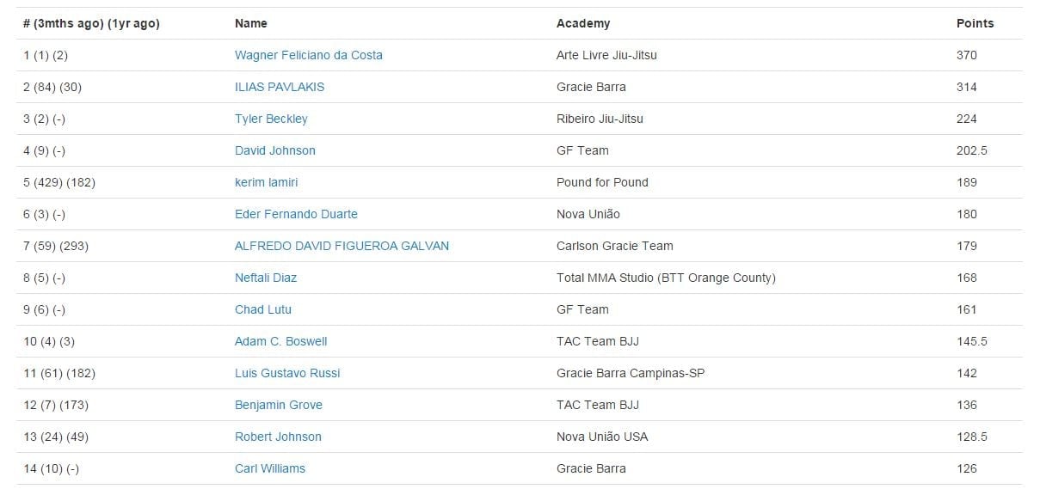The width and height of the screenshot is (1040, 489).
Task: Open the Benjamin Grove profile link
Action: 279,405
